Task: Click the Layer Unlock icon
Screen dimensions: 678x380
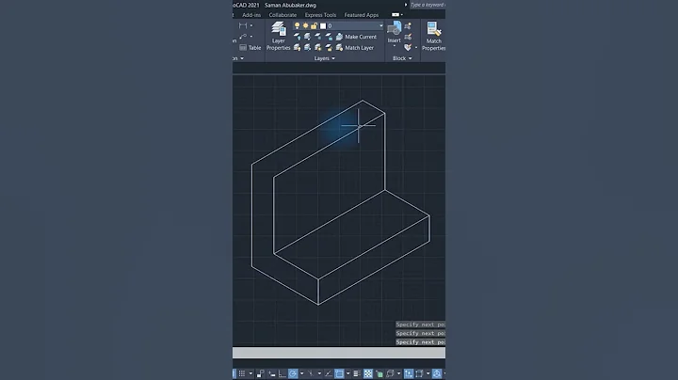Action: click(x=329, y=47)
